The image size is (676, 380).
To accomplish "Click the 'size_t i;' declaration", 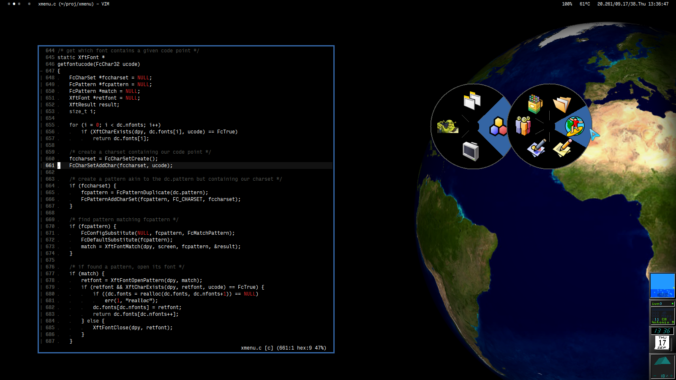I will [82, 111].
